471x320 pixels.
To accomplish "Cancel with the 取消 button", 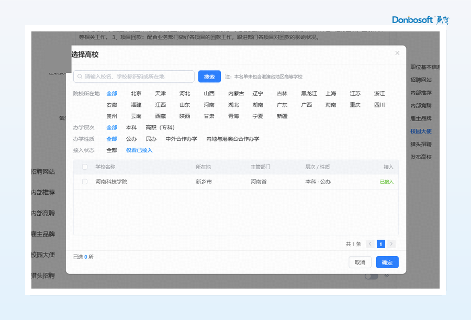I will tap(360, 262).
